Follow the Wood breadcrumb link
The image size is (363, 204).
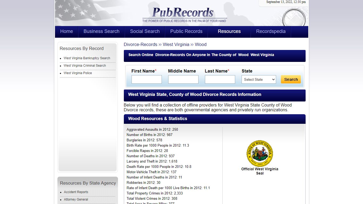tap(201, 44)
